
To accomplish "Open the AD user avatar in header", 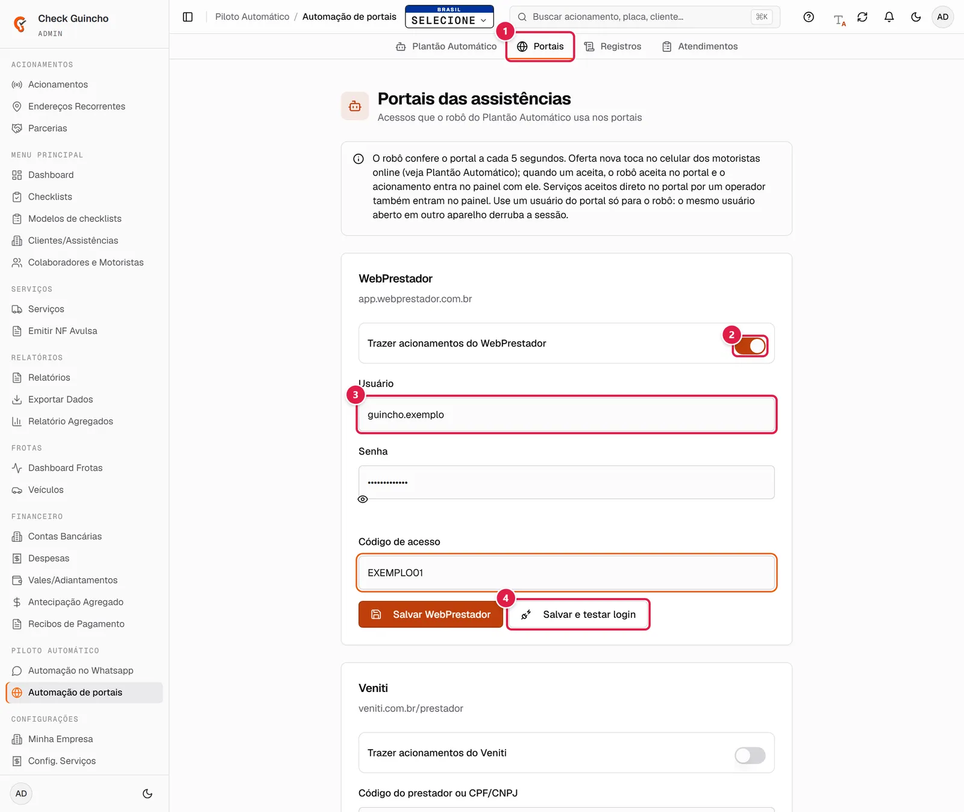I will pos(942,17).
